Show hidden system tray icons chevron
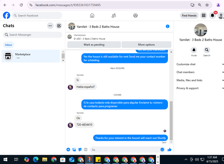Image resolution: width=224 pixels, height=164 pixels. pos(186,160)
